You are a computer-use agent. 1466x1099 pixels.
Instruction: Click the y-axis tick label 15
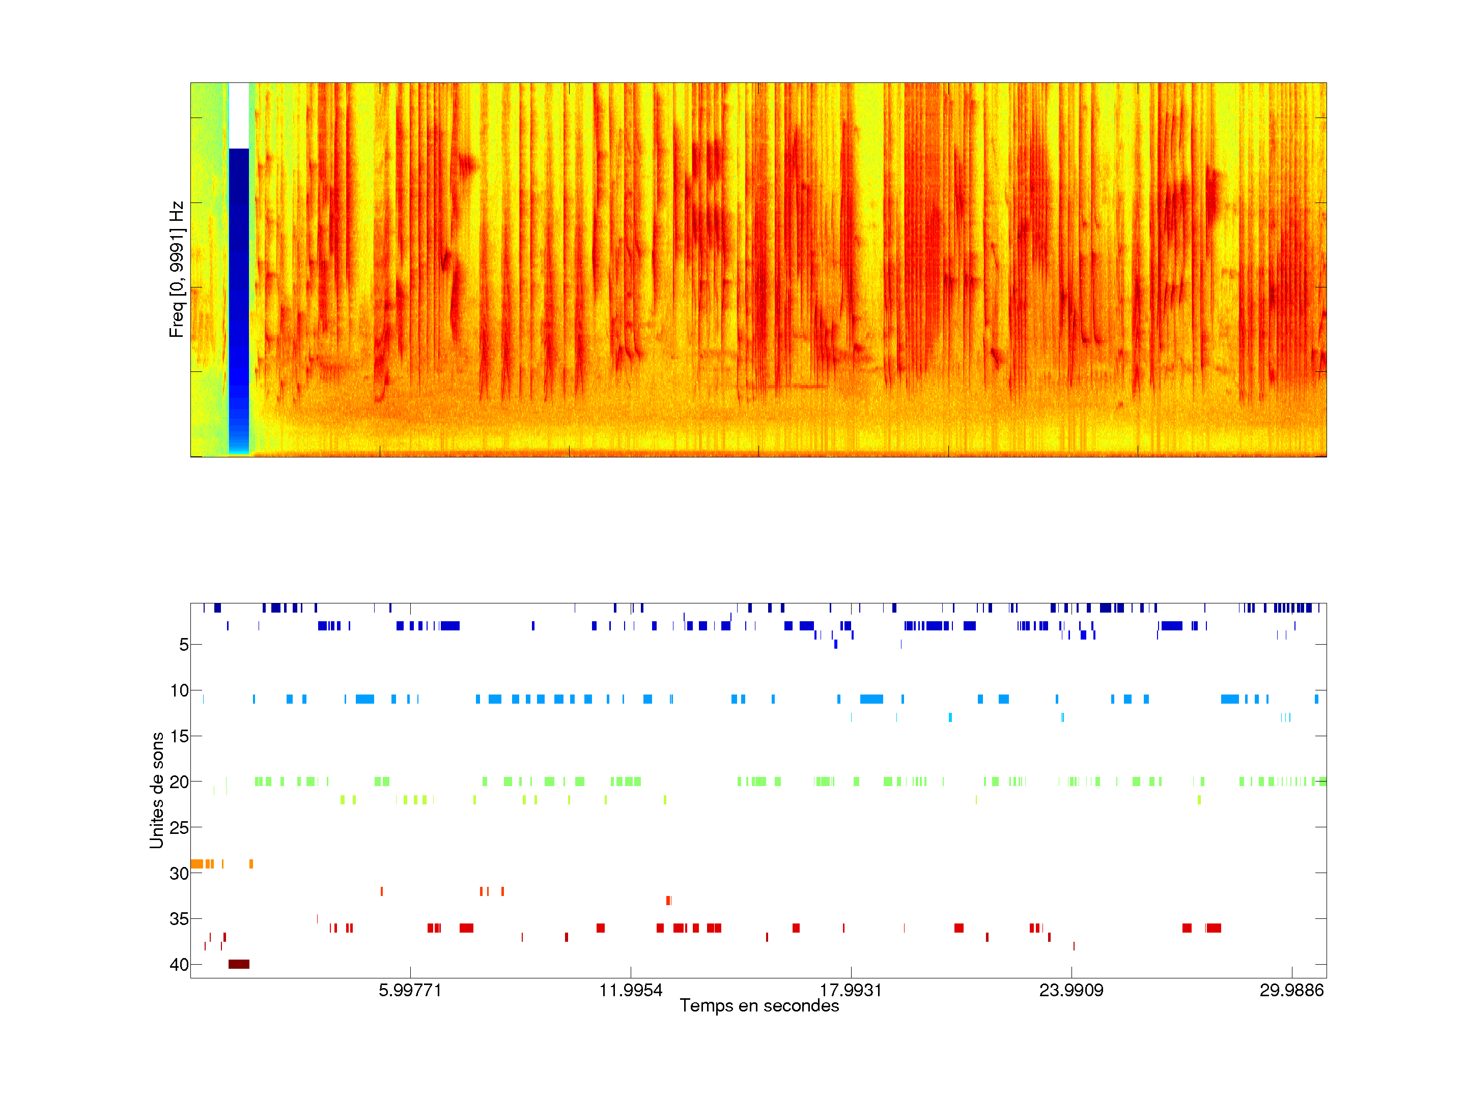pyautogui.click(x=179, y=736)
